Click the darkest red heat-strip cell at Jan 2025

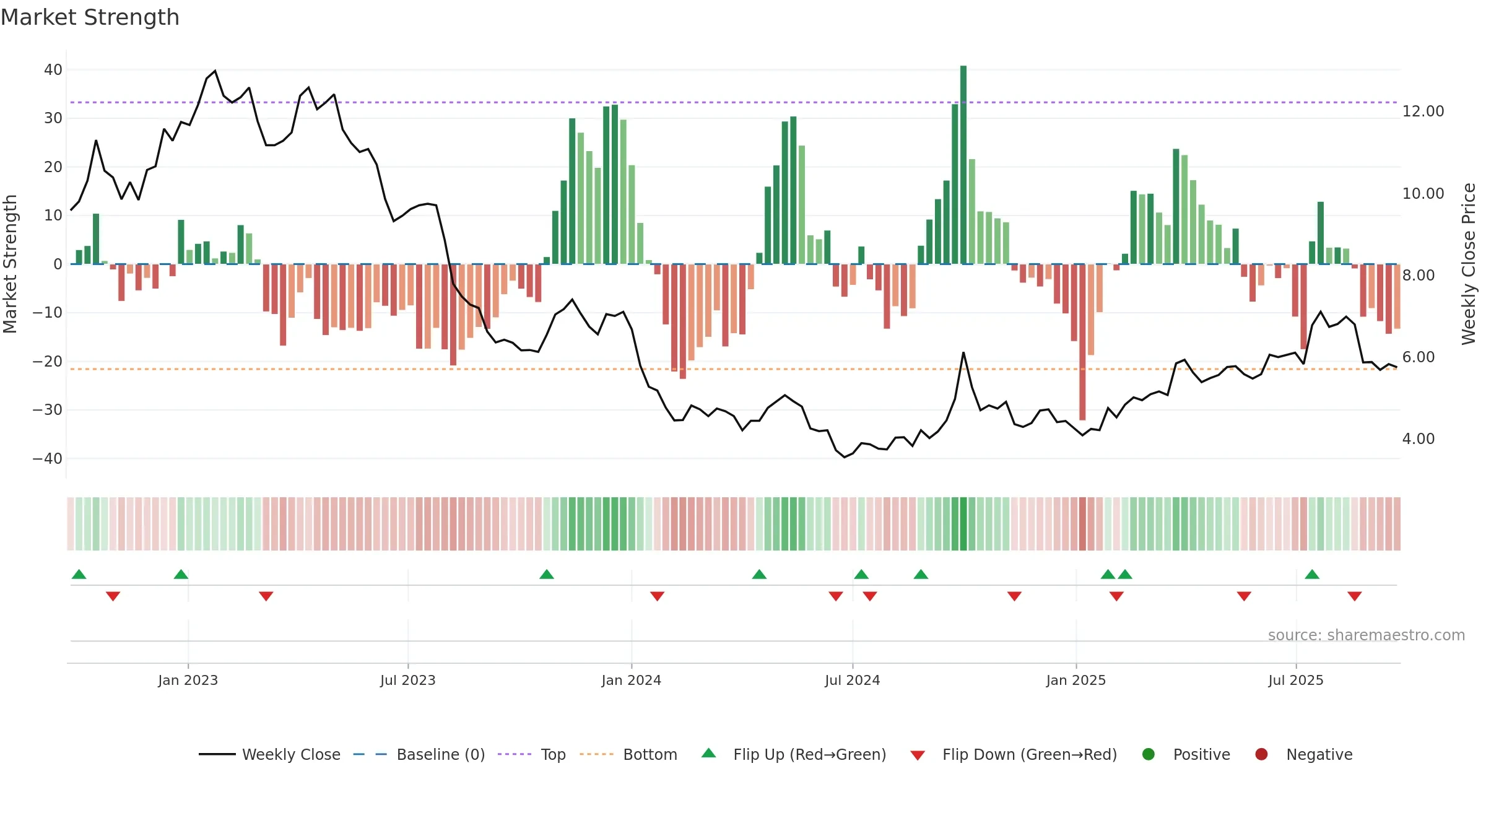coord(1082,524)
